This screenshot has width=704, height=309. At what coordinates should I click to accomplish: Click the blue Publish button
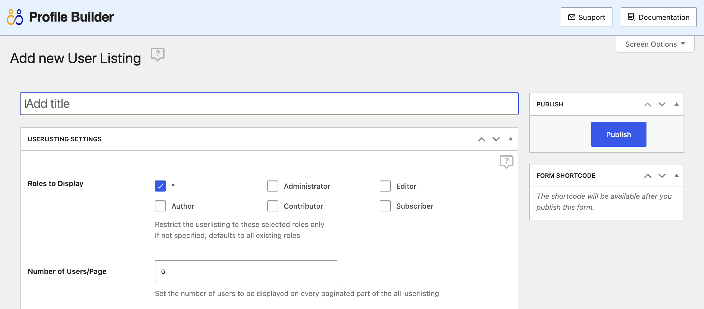[619, 134]
